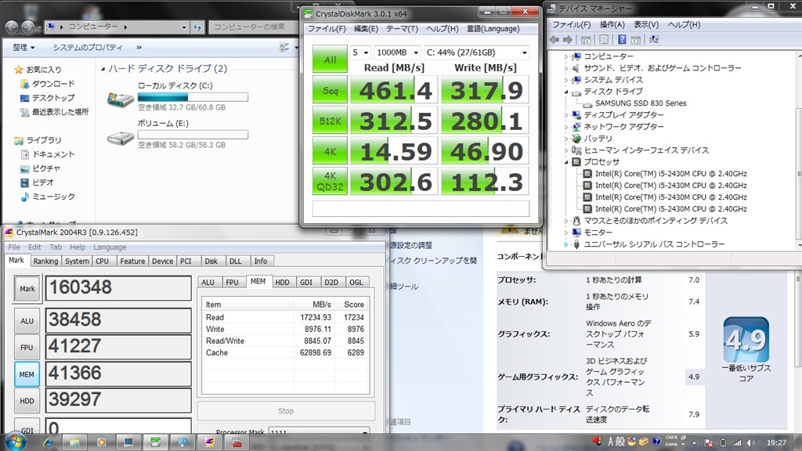Click the Local Disk (C:) drive icon

[120, 99]
